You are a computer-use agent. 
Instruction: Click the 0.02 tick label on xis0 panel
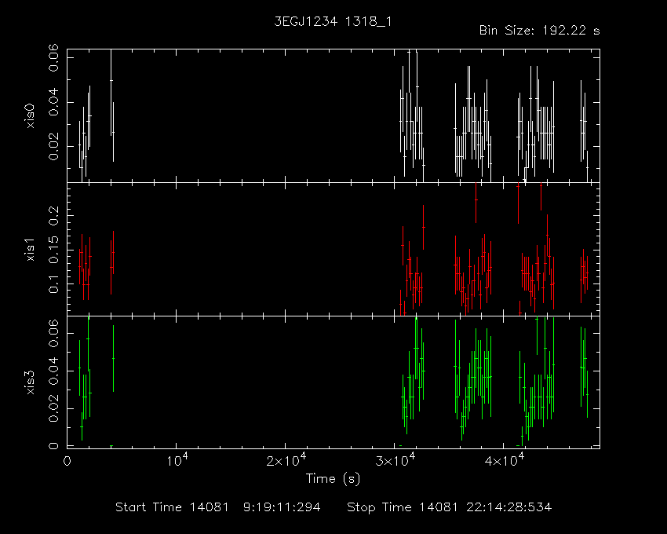[53, 147]
